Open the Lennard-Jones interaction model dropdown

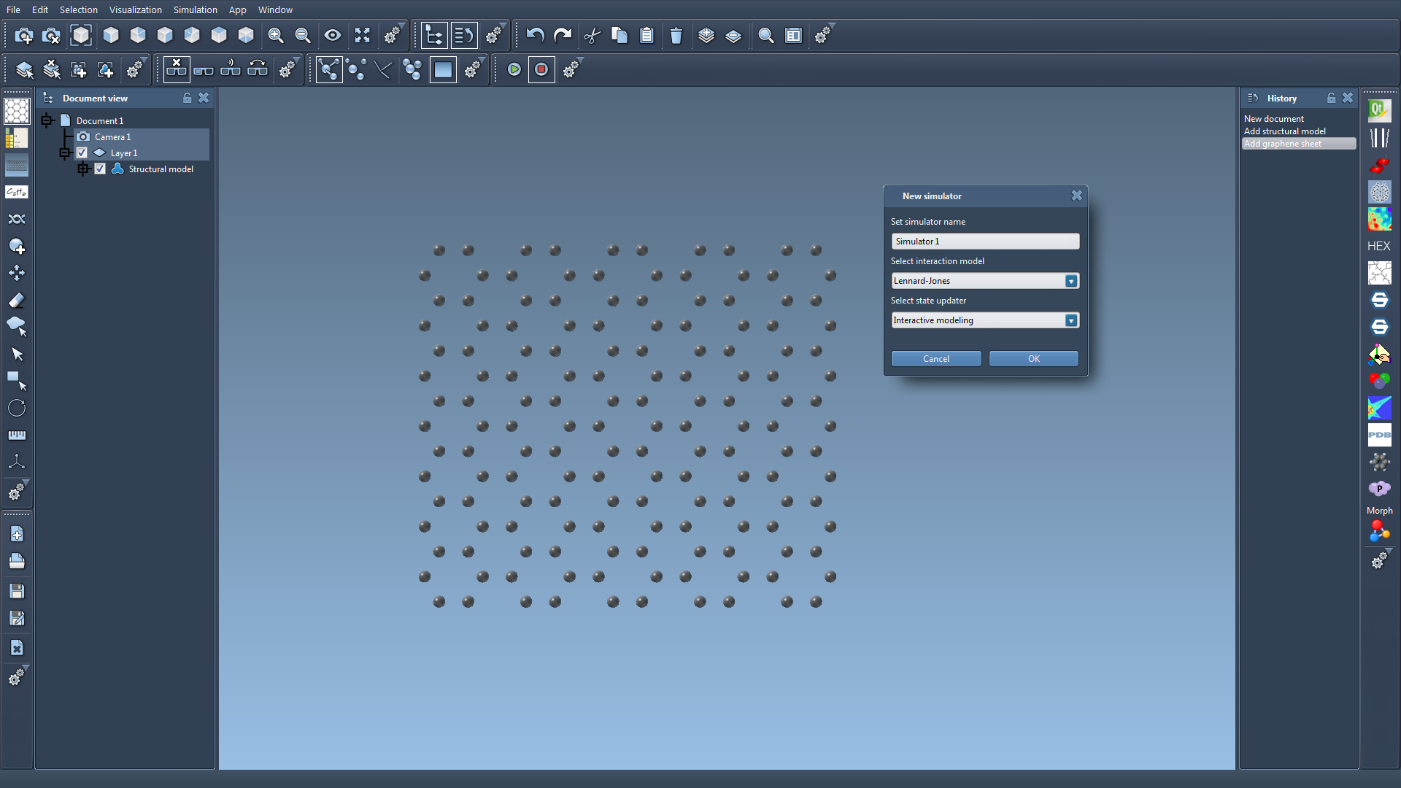tap(1070, 281)
